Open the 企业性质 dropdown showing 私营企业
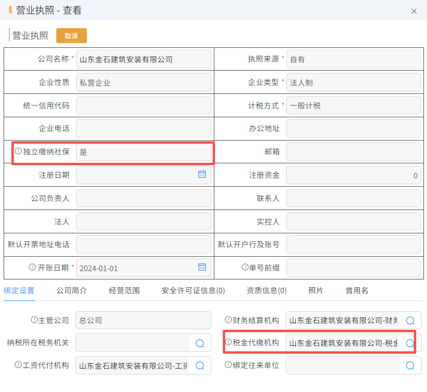Image resolution: width=427 pixels, height=392 pixels. (x=144, y=82)
